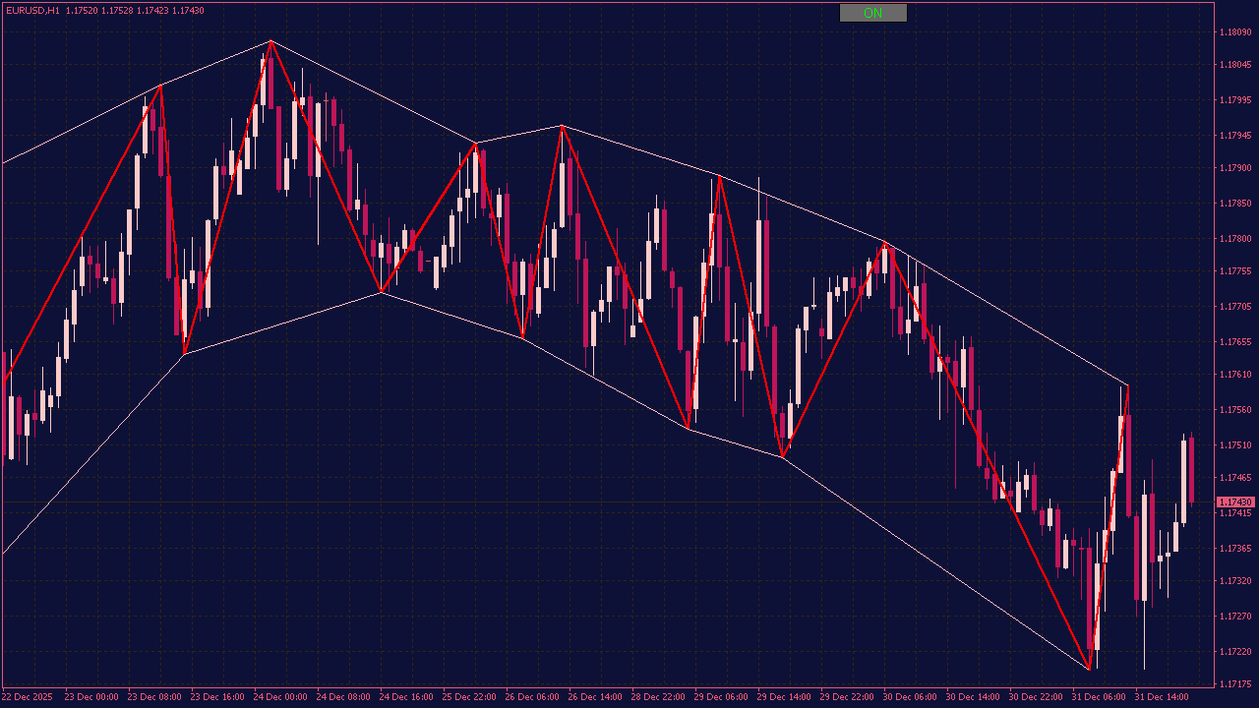This screenshot has height=708, width=1259.
Task: Click the 1.17175 label on the price scale
Action: 1235,684
